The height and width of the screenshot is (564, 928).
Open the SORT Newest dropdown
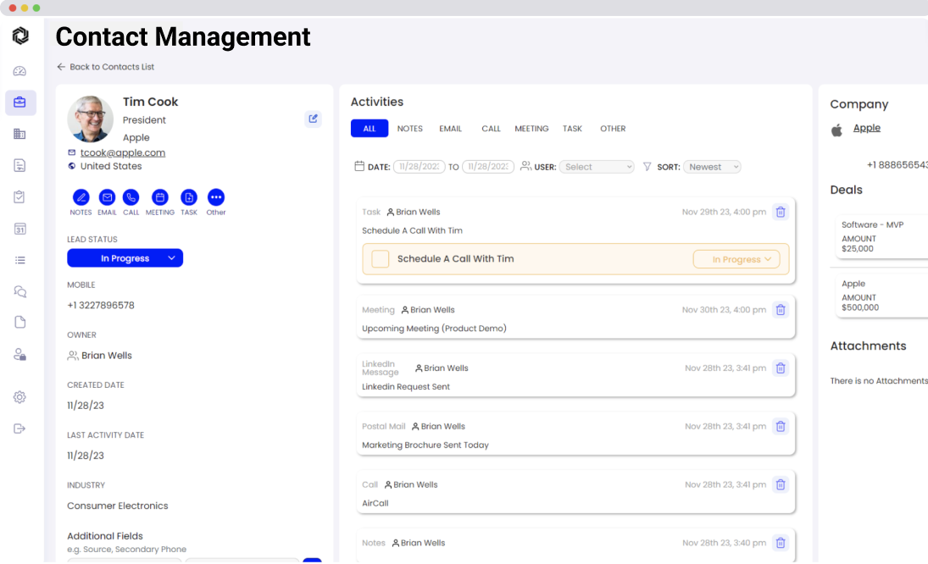pos(712,167)
